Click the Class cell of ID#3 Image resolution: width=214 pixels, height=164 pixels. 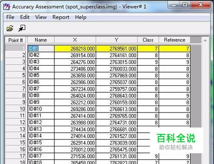pyautogui.click(x=148, y=62)
